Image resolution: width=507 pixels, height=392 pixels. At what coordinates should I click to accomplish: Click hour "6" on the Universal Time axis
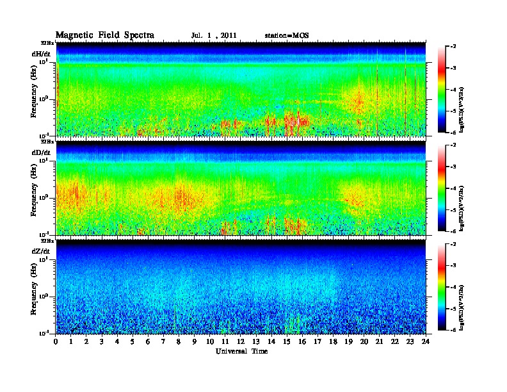[148, 341]
